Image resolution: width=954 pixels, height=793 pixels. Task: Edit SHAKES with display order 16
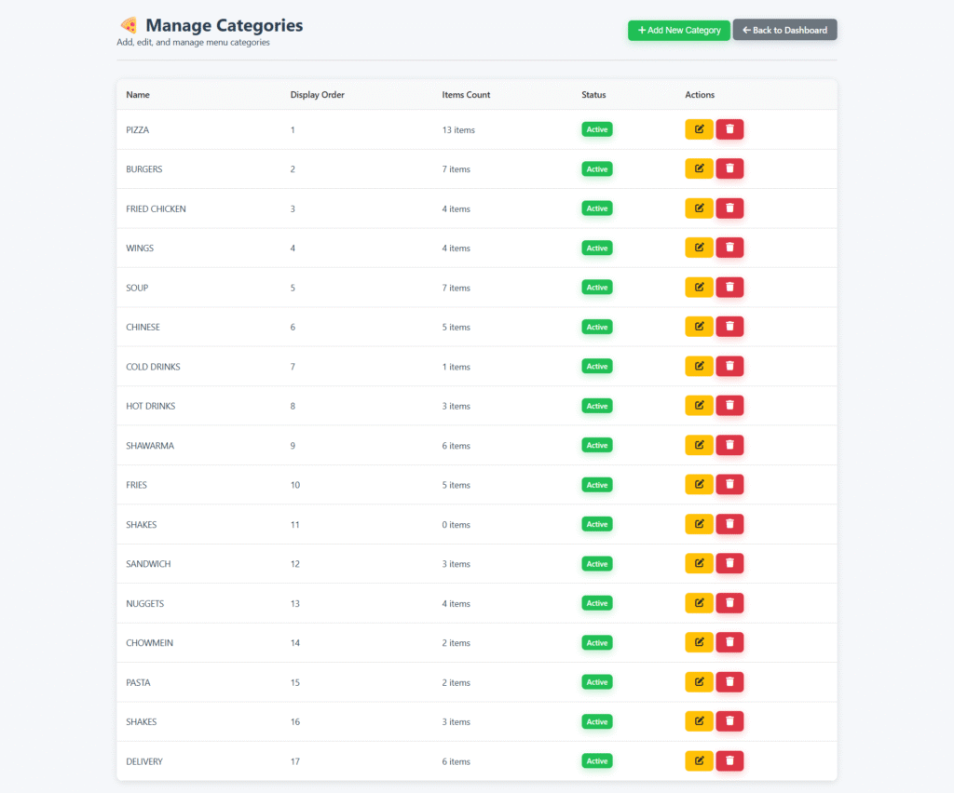[699, 722]
